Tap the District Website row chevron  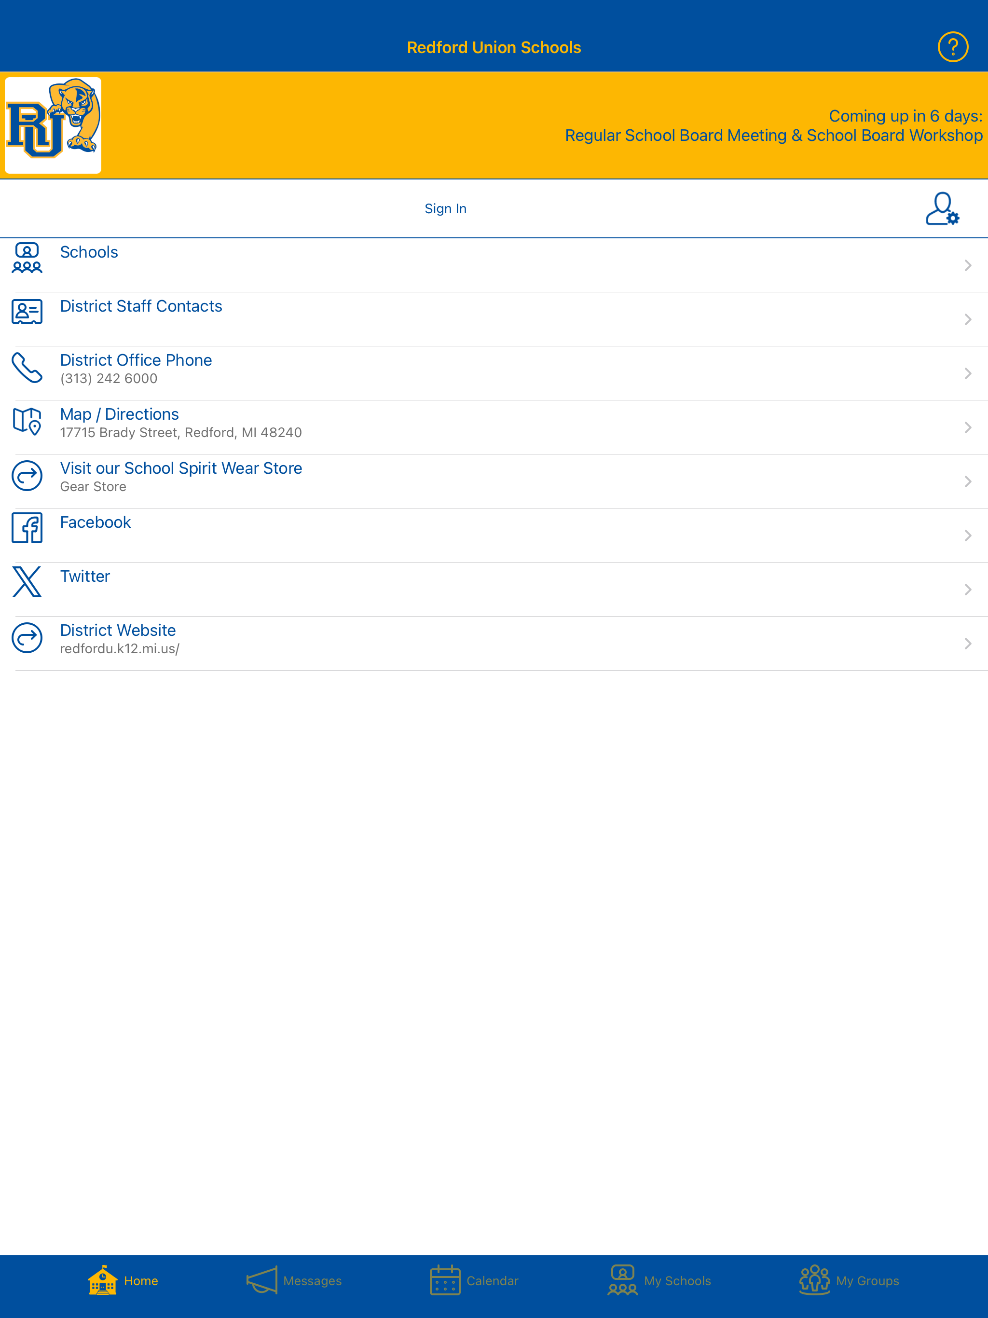tap(968, 644)
